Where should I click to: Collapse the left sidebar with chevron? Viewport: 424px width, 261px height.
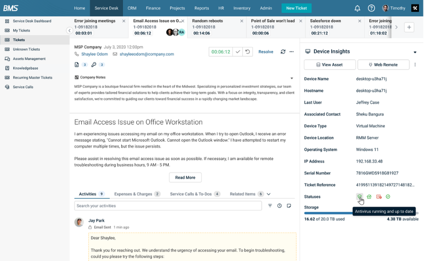(70, 31)
